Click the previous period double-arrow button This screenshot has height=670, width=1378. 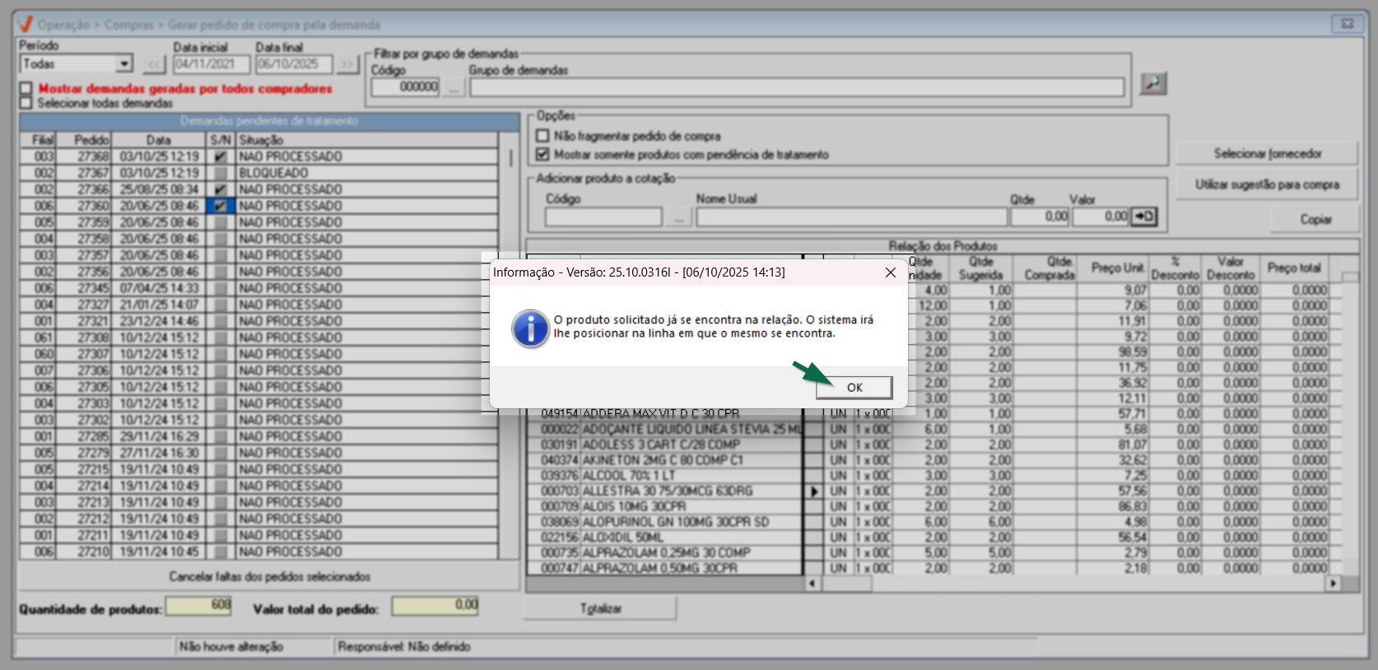[x=154, y=64]
